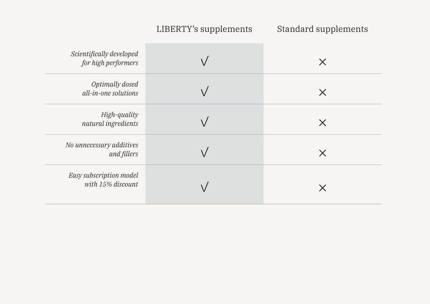Click the X mark for Optimally dosed row
The width and height of the screenshot is (430, 304).
tap(322, 92)
